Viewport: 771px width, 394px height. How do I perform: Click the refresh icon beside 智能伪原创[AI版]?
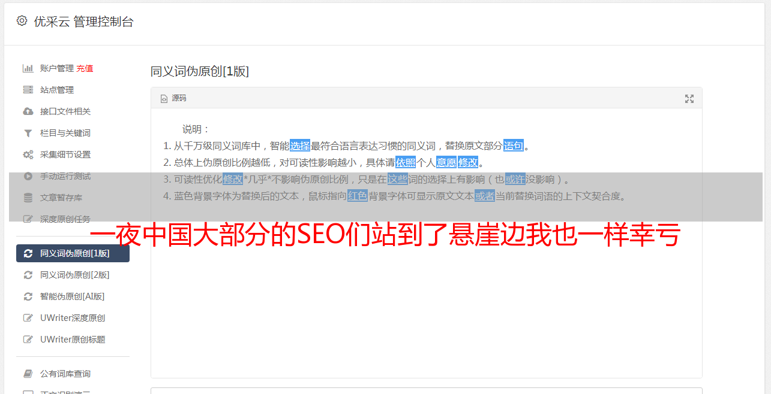28,296
